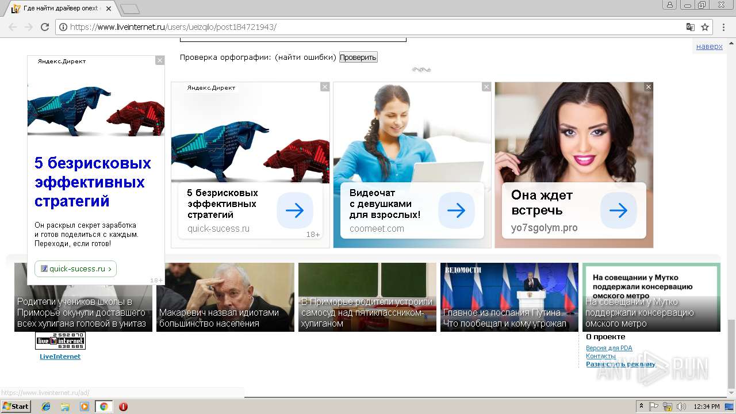This screenshot has height=414, width=736.
Task: Click the vertical scrollbar thumb
Action: pyautogui.click(x=731, y=353)
